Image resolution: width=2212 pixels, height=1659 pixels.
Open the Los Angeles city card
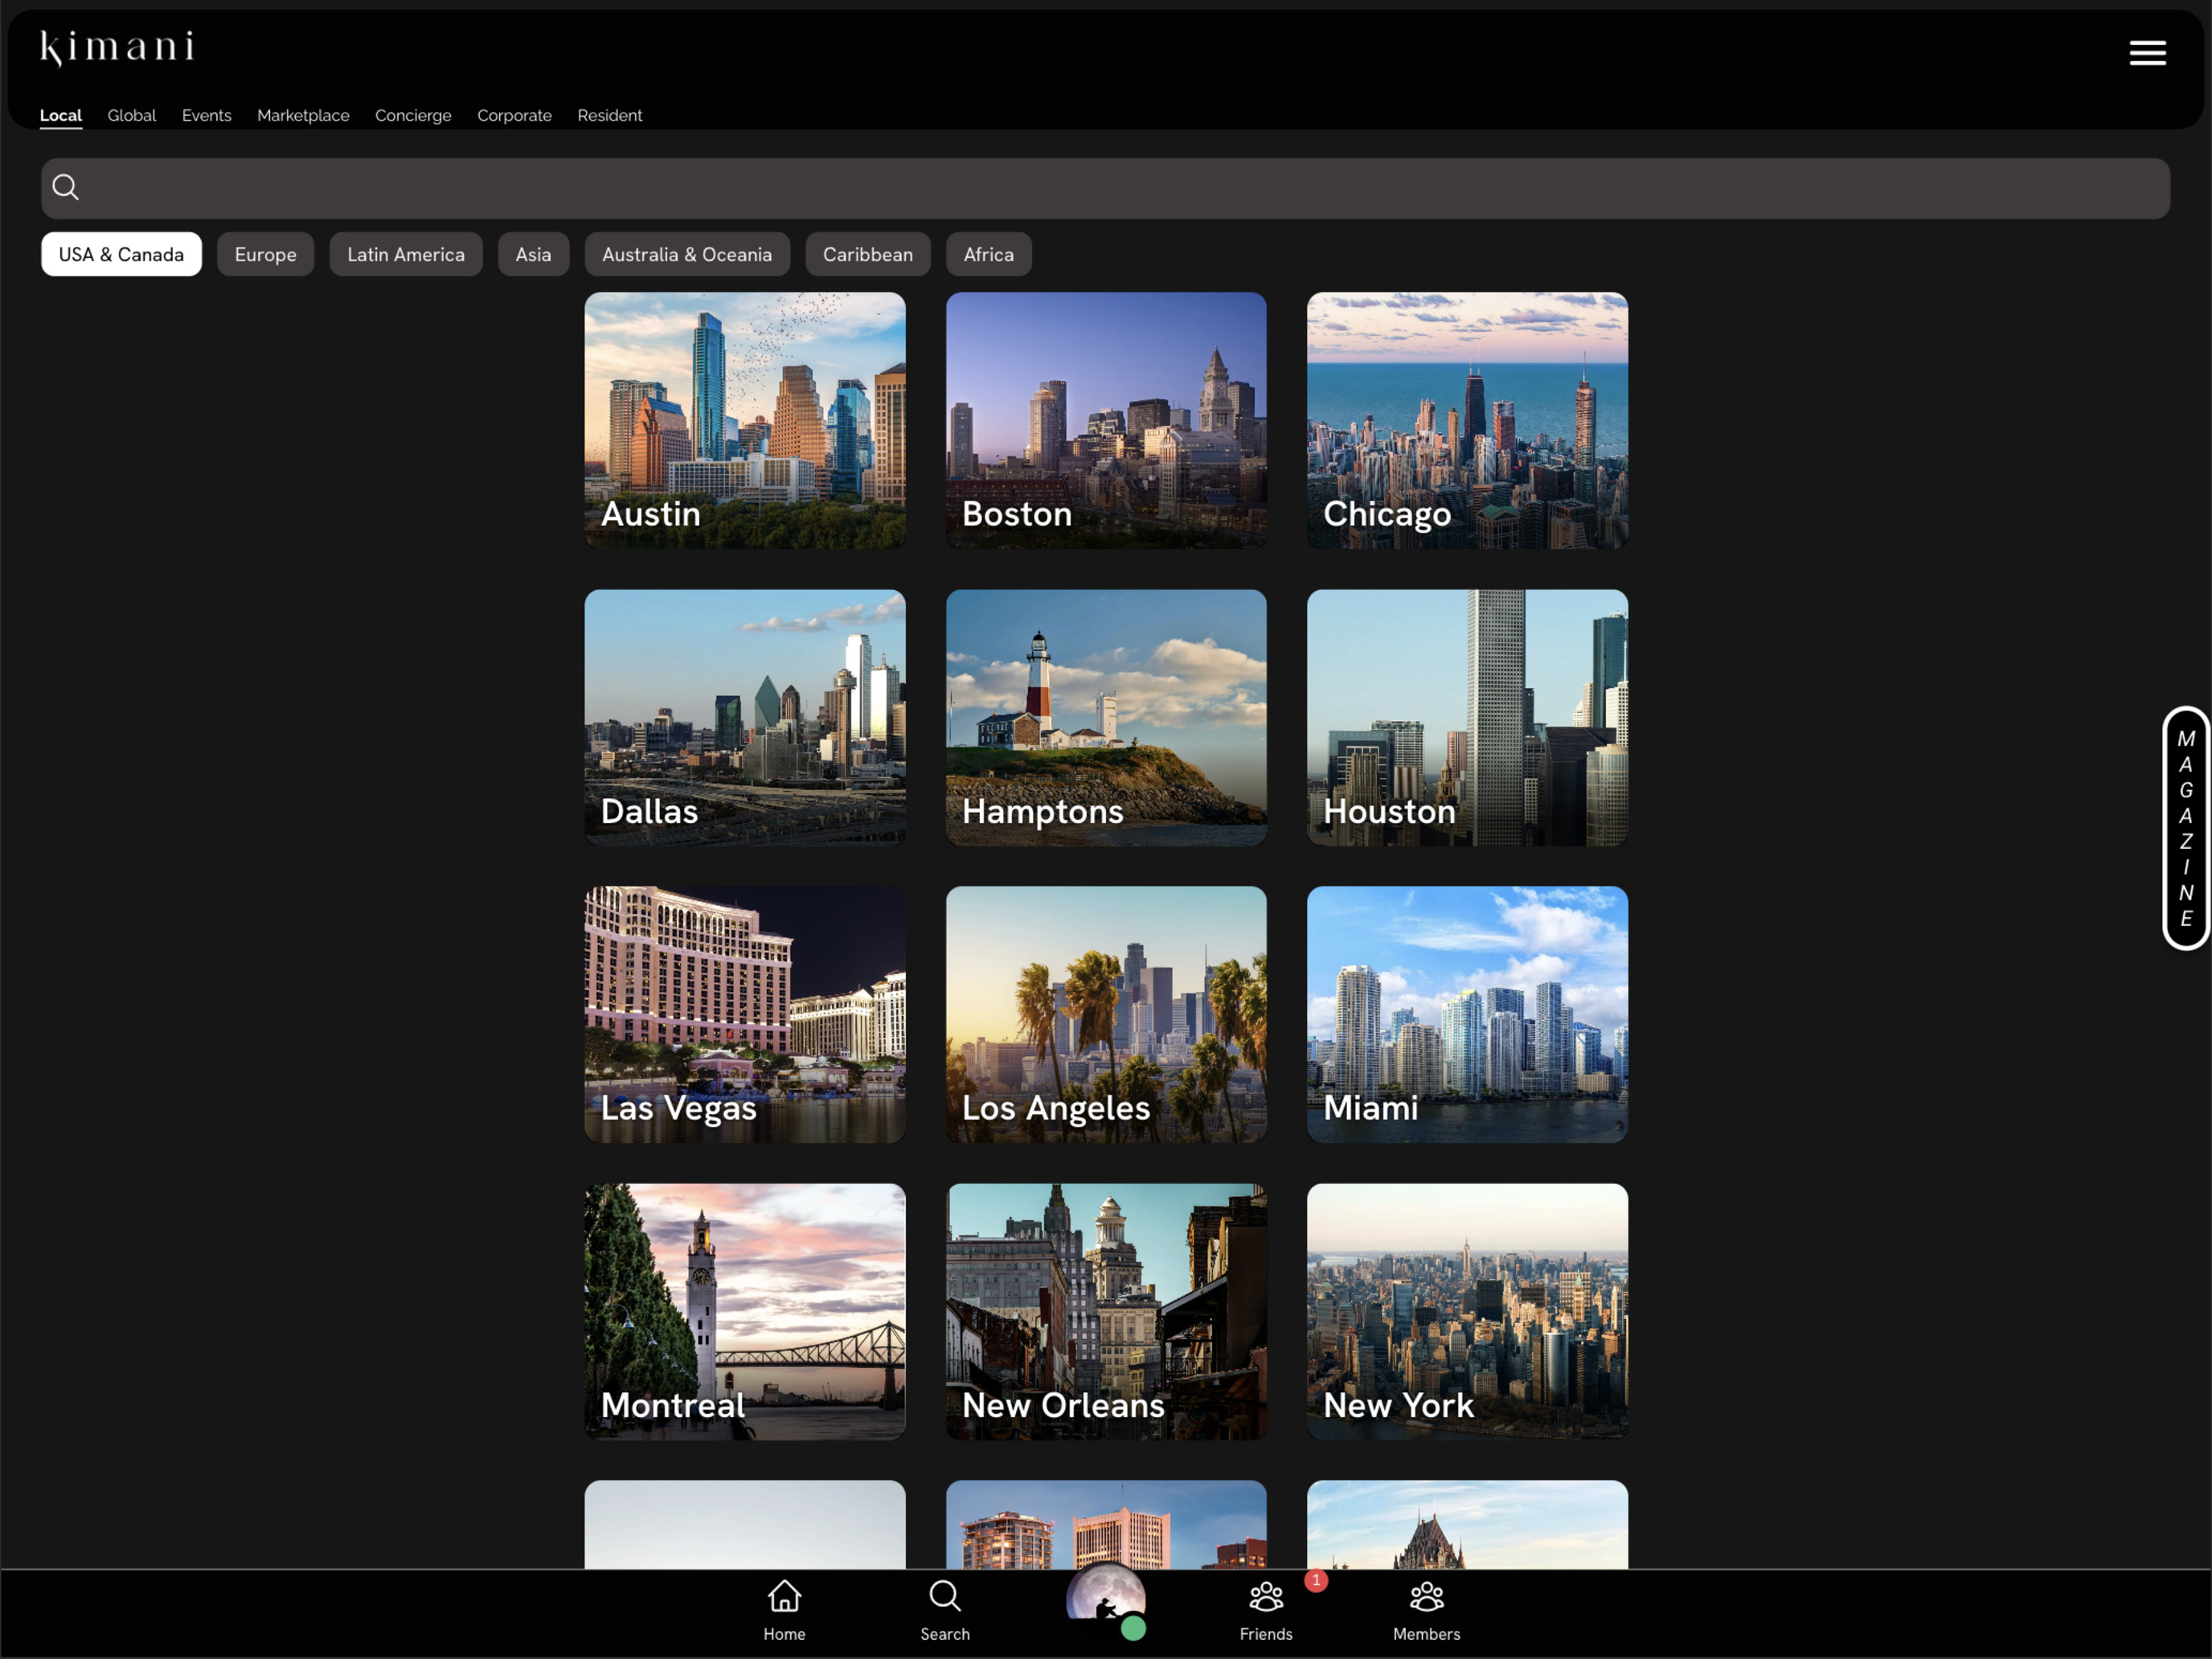coord(1106,1014)
